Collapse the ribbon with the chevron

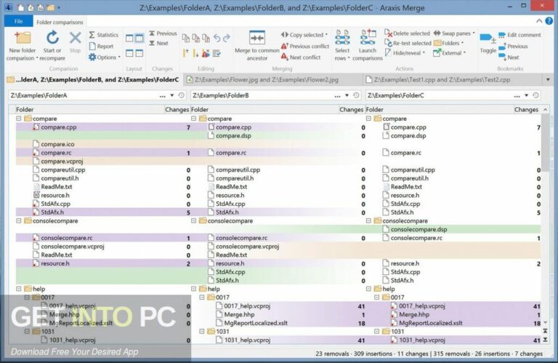pyautogui.click(x=539, y=21)
